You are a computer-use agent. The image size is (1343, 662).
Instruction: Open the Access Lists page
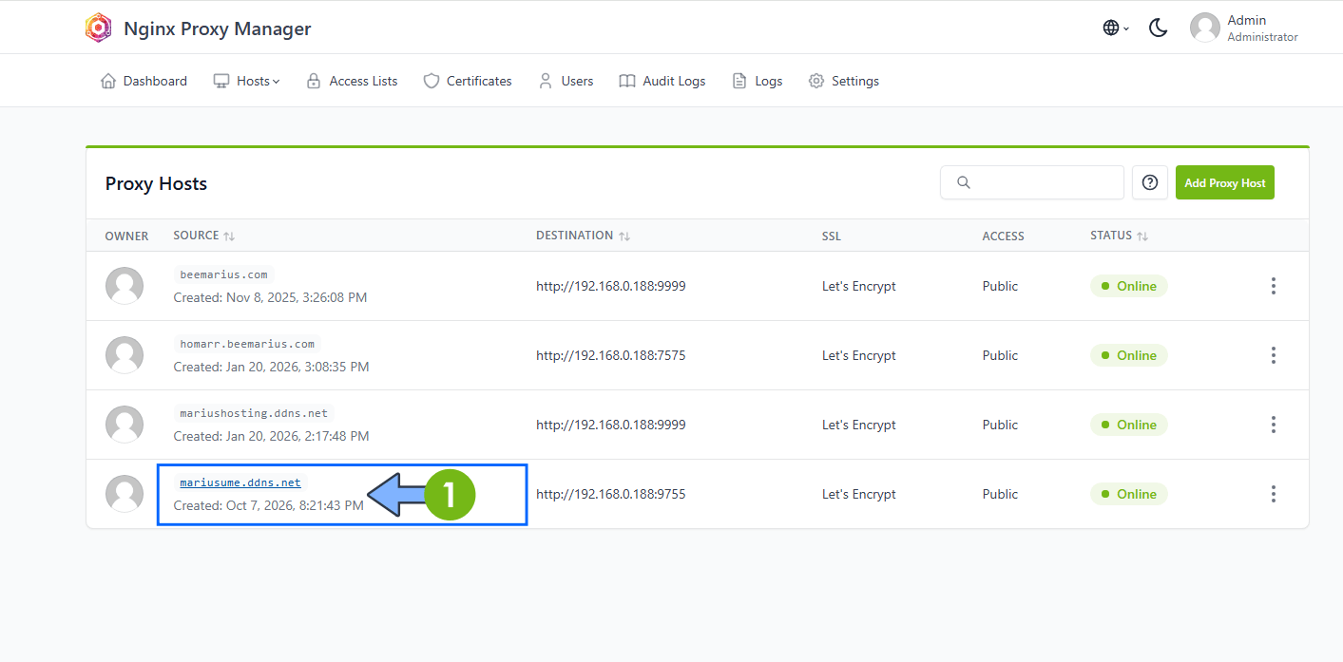[x=352, y=81]
